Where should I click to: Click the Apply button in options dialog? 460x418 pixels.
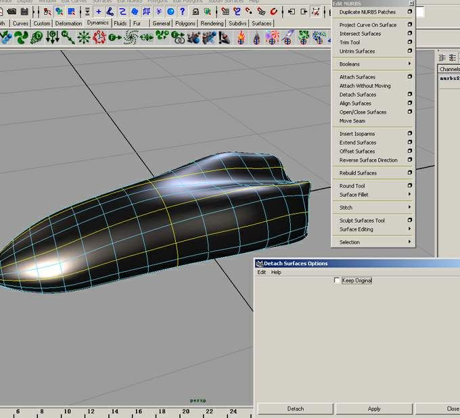pyautogui.click(x=374, y=409)
